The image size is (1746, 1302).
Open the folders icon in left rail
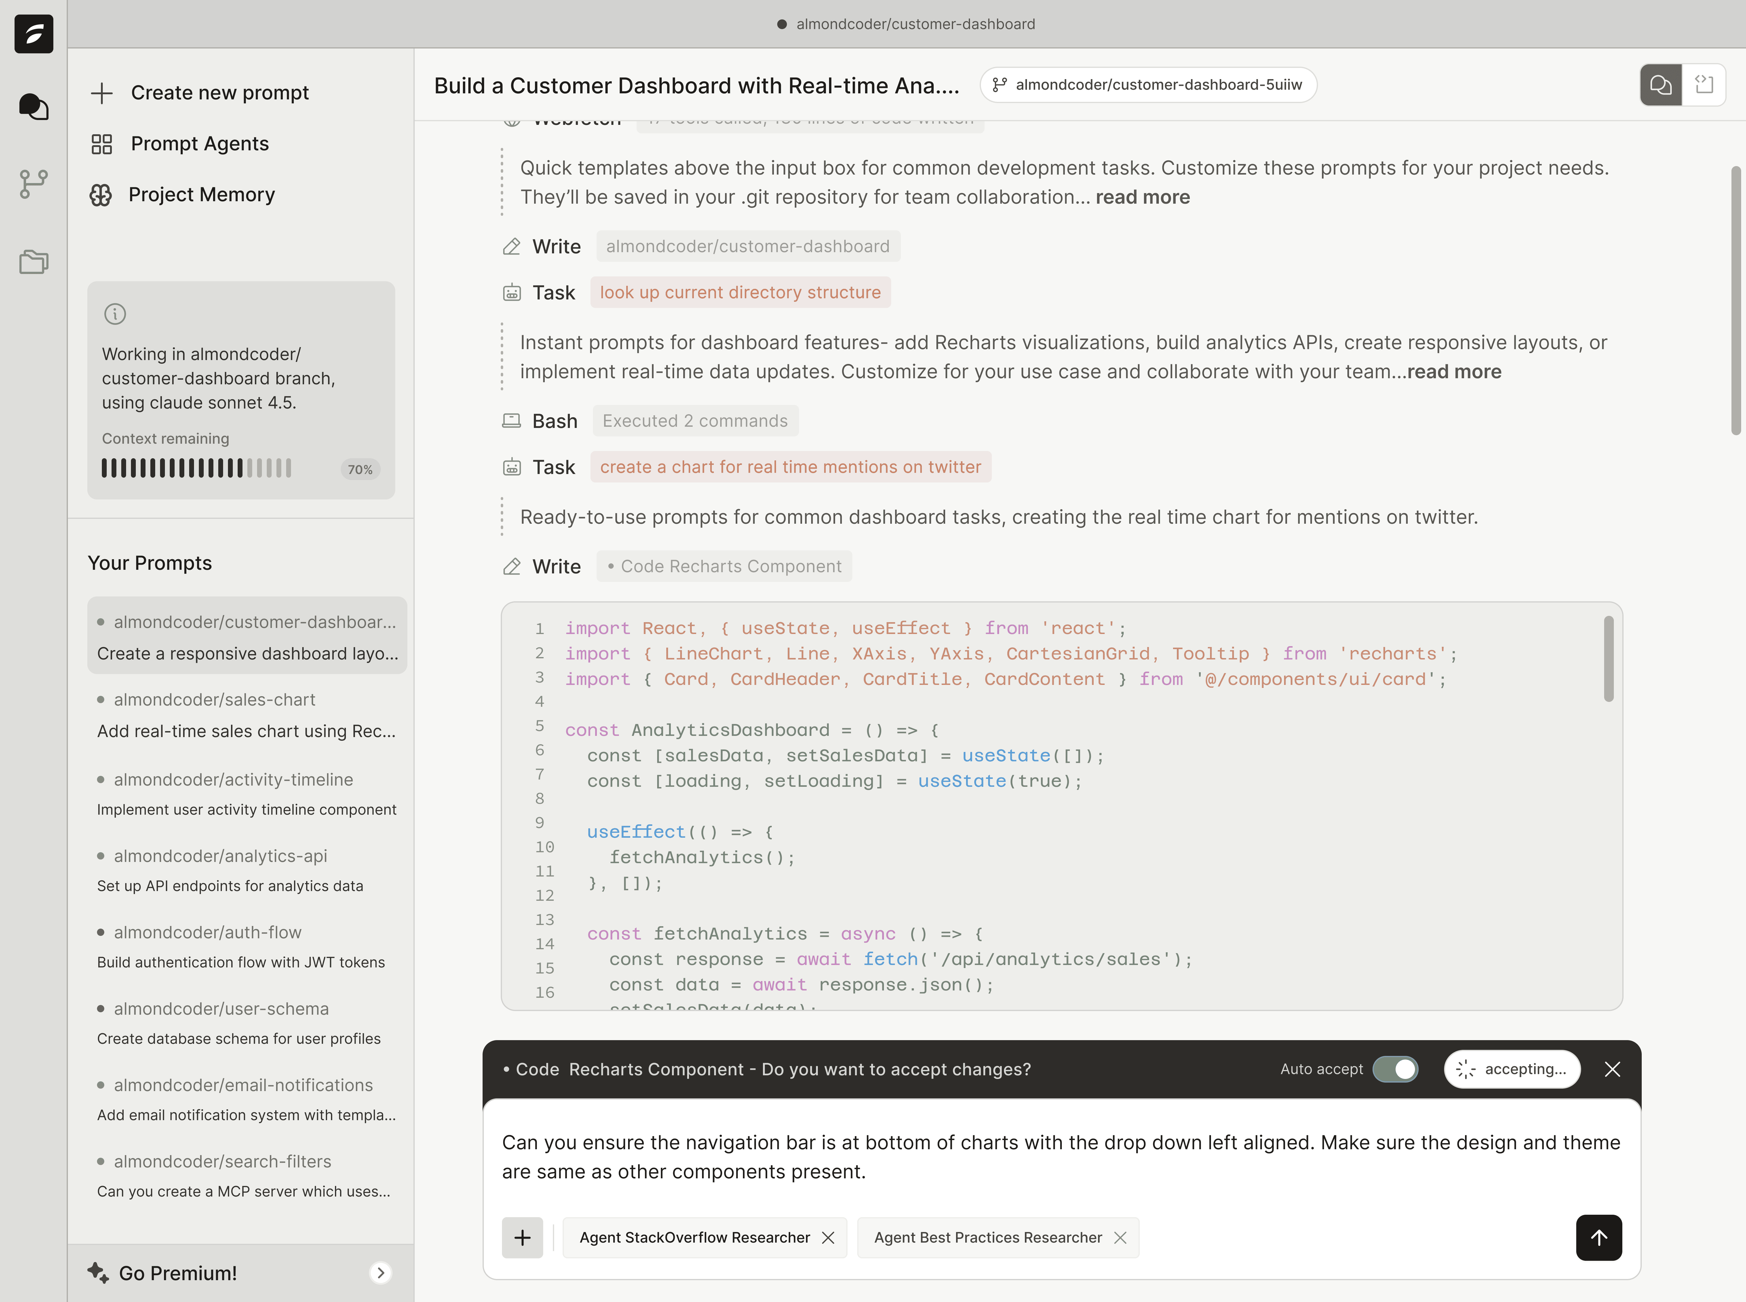click(34, 262)
